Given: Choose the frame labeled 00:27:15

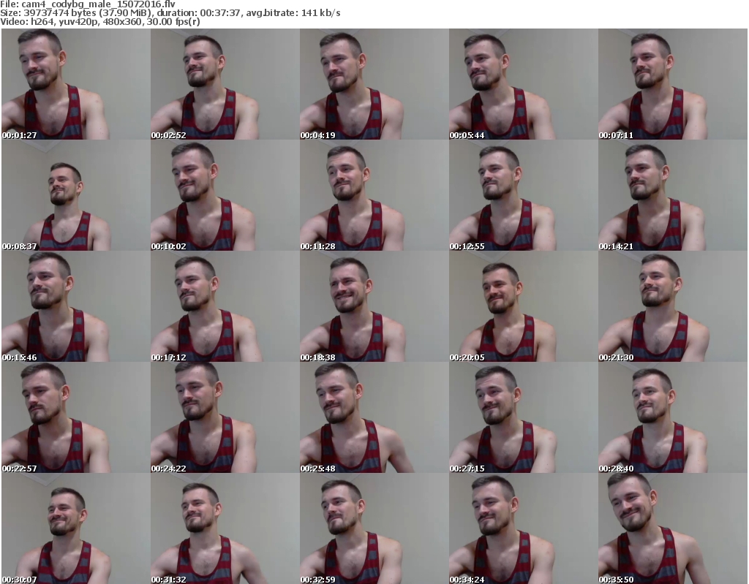Looking at the screenshot, I should (524, 417).
